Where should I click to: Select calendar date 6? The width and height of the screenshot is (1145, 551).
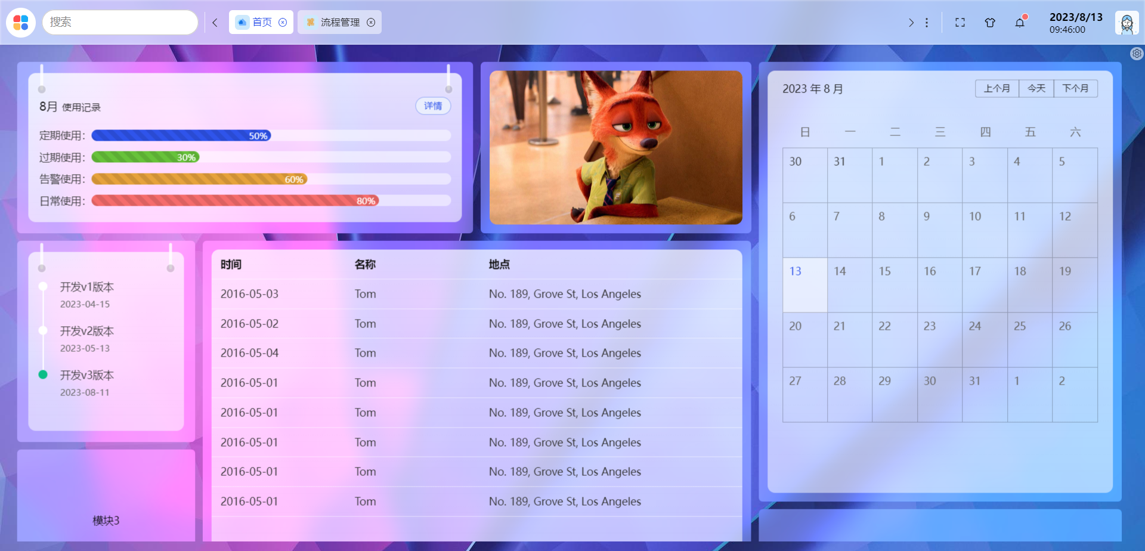pyautogui.click(x=805, y=230)
